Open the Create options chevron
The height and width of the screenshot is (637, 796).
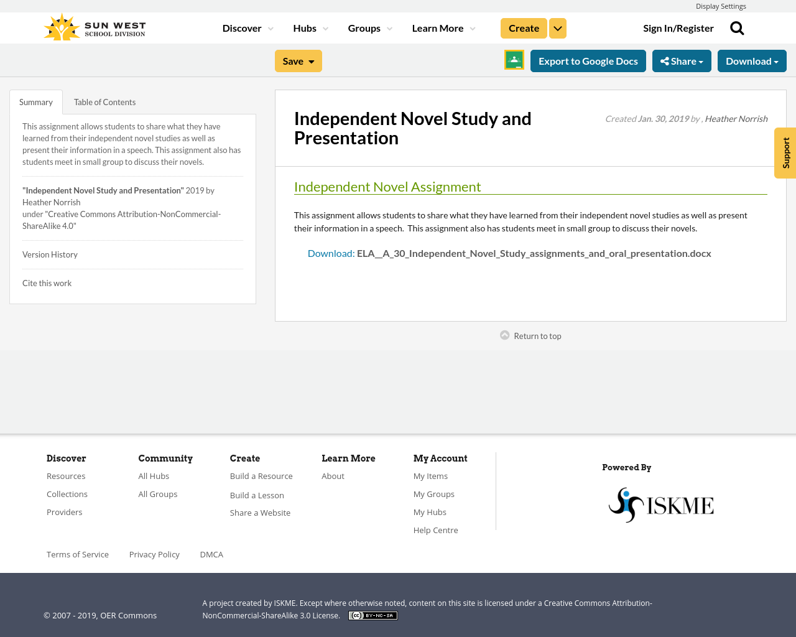pos(557,27)
